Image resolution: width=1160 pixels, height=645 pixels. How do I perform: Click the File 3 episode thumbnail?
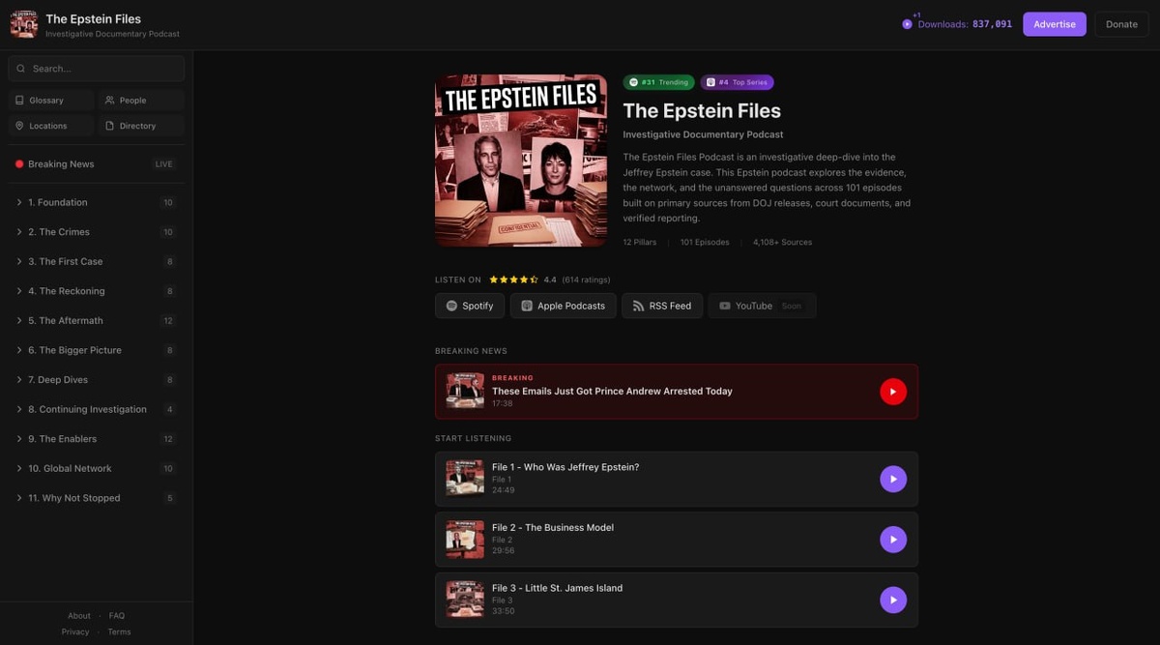(465, 600)
